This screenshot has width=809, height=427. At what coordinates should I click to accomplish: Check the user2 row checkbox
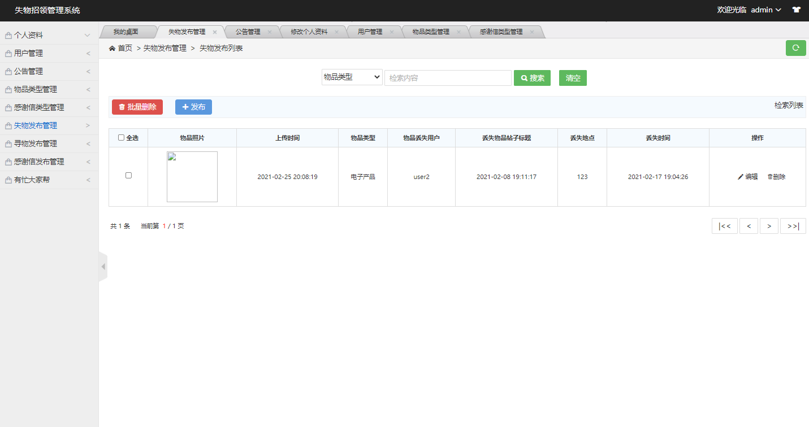[x=128, y=176]
